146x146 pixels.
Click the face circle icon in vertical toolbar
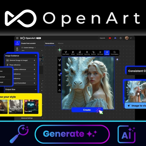pyautogui.click(x=60, y=65)
